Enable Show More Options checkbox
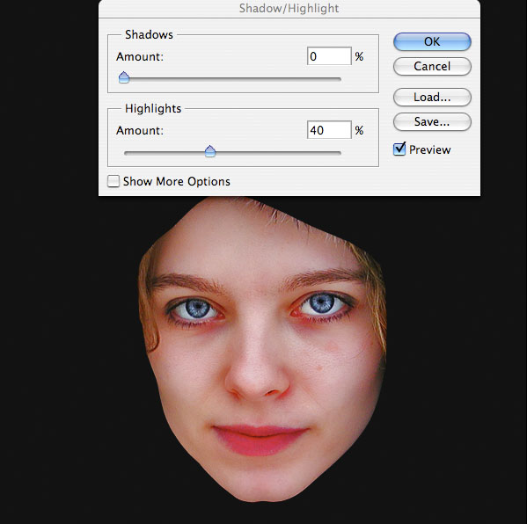 point(113,181)
